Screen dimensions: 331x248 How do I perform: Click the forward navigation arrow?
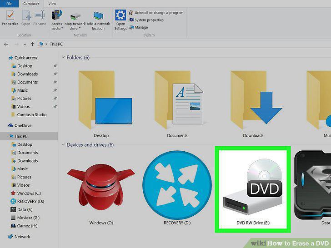(16, 44)
